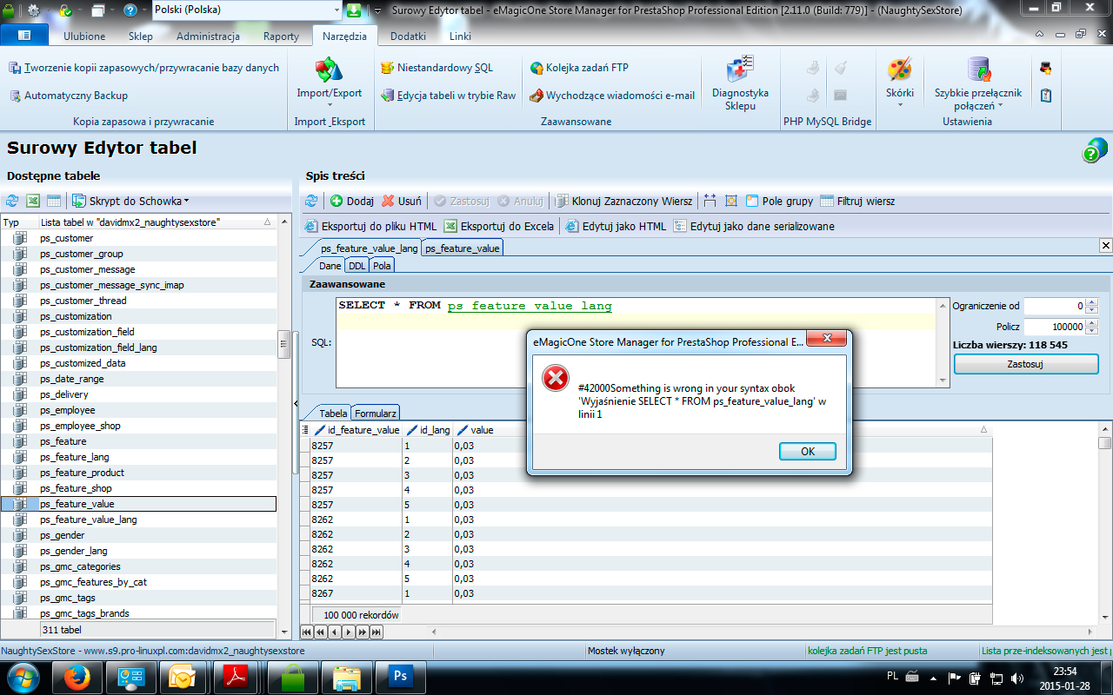Expand Skrypt do Schowka dropdown
The height and width of the screenshot is (695, 1113).
[130, 201]
